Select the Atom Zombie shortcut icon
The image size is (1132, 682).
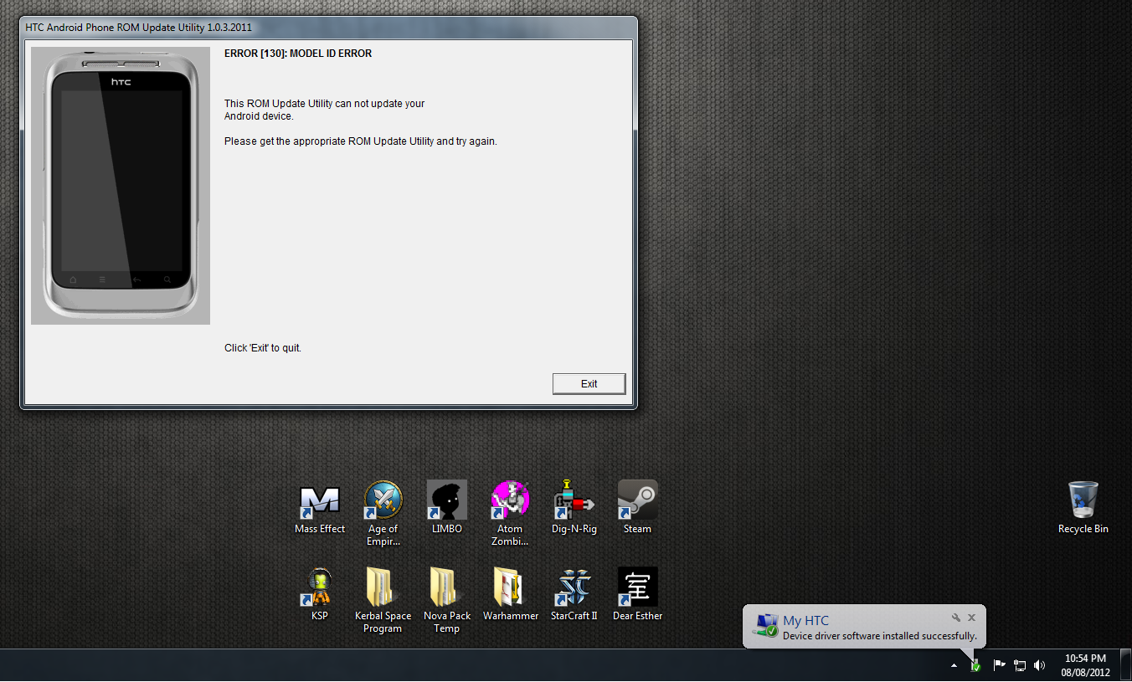pos(510,502)
